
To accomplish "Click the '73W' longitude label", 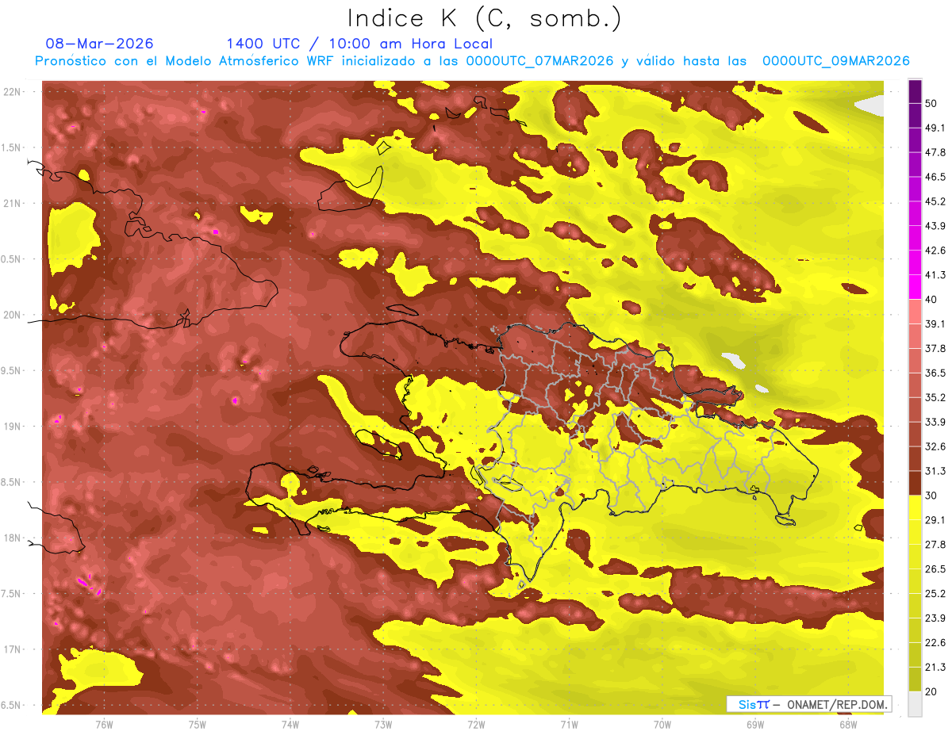I will click(x=383, y=724).
